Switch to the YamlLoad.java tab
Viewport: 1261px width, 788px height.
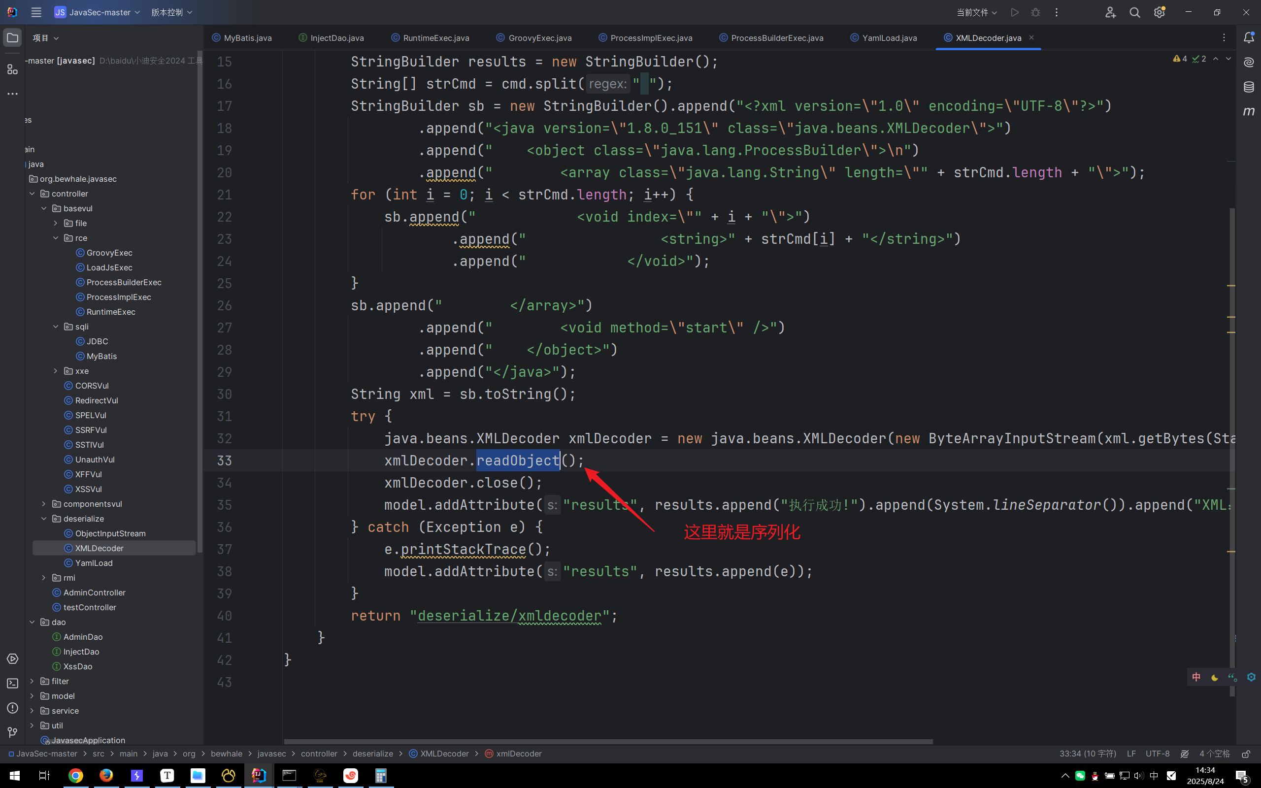889,37
